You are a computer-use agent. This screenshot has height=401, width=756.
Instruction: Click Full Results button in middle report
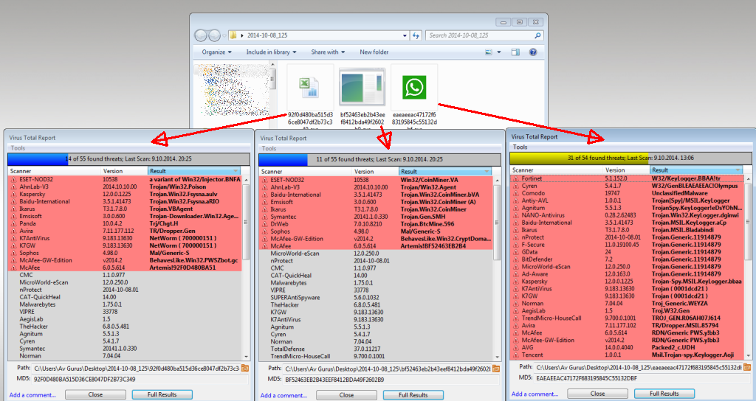(x=413, y=395)
